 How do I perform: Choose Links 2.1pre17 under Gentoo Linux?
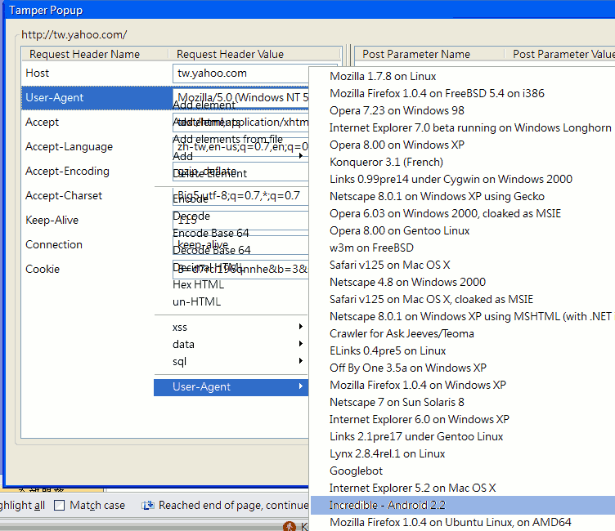[416, 436]
